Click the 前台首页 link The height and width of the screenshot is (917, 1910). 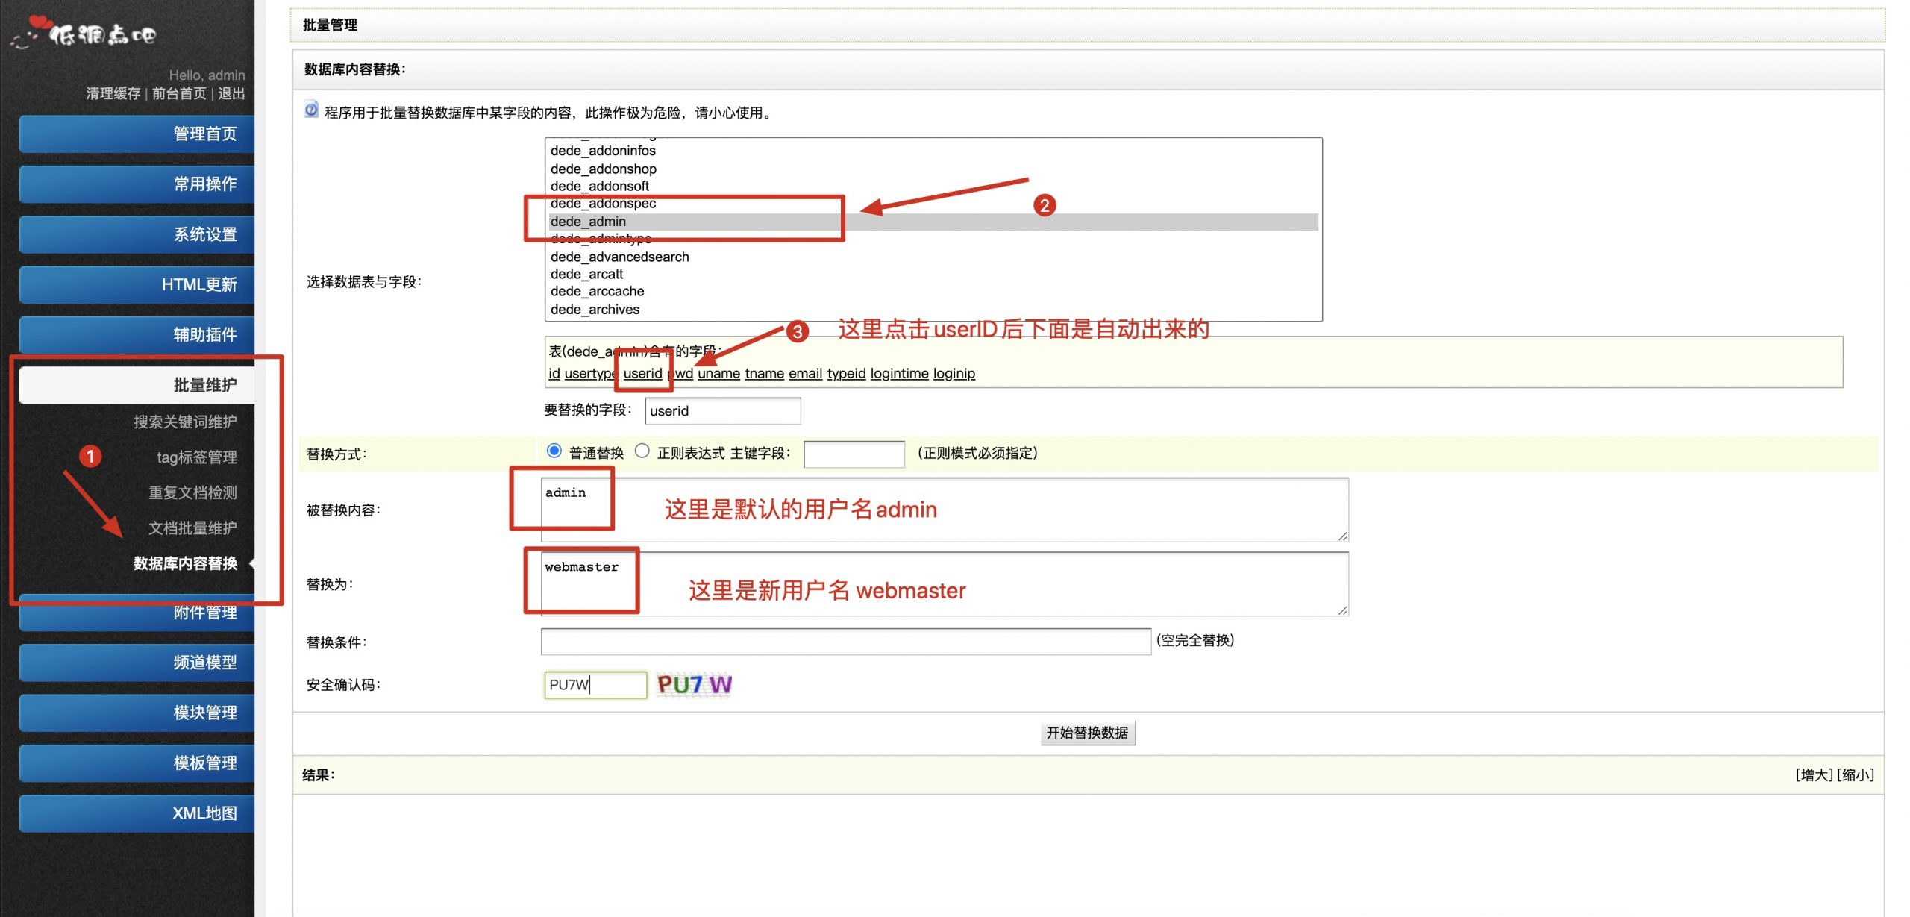[x=179, y=93]
